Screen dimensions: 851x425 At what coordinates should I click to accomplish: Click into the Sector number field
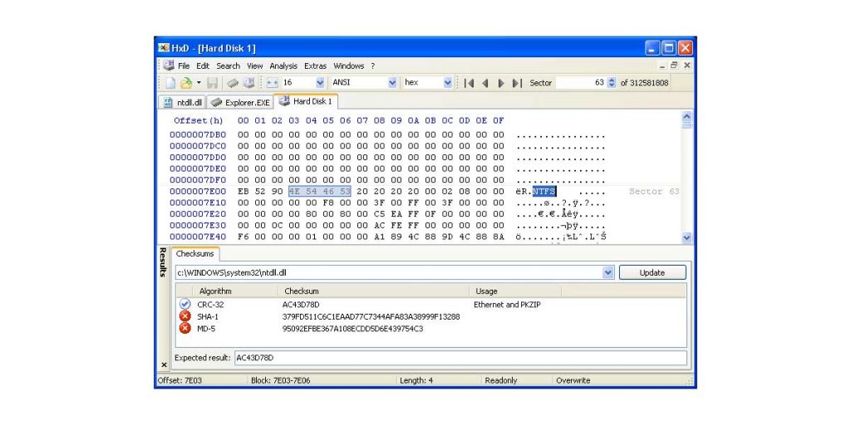(x=581, y=83)
